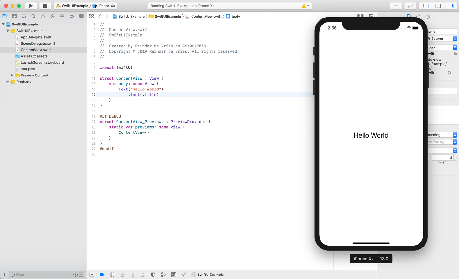
Task: Open the related items grid menu
Action: pos(92,16)
